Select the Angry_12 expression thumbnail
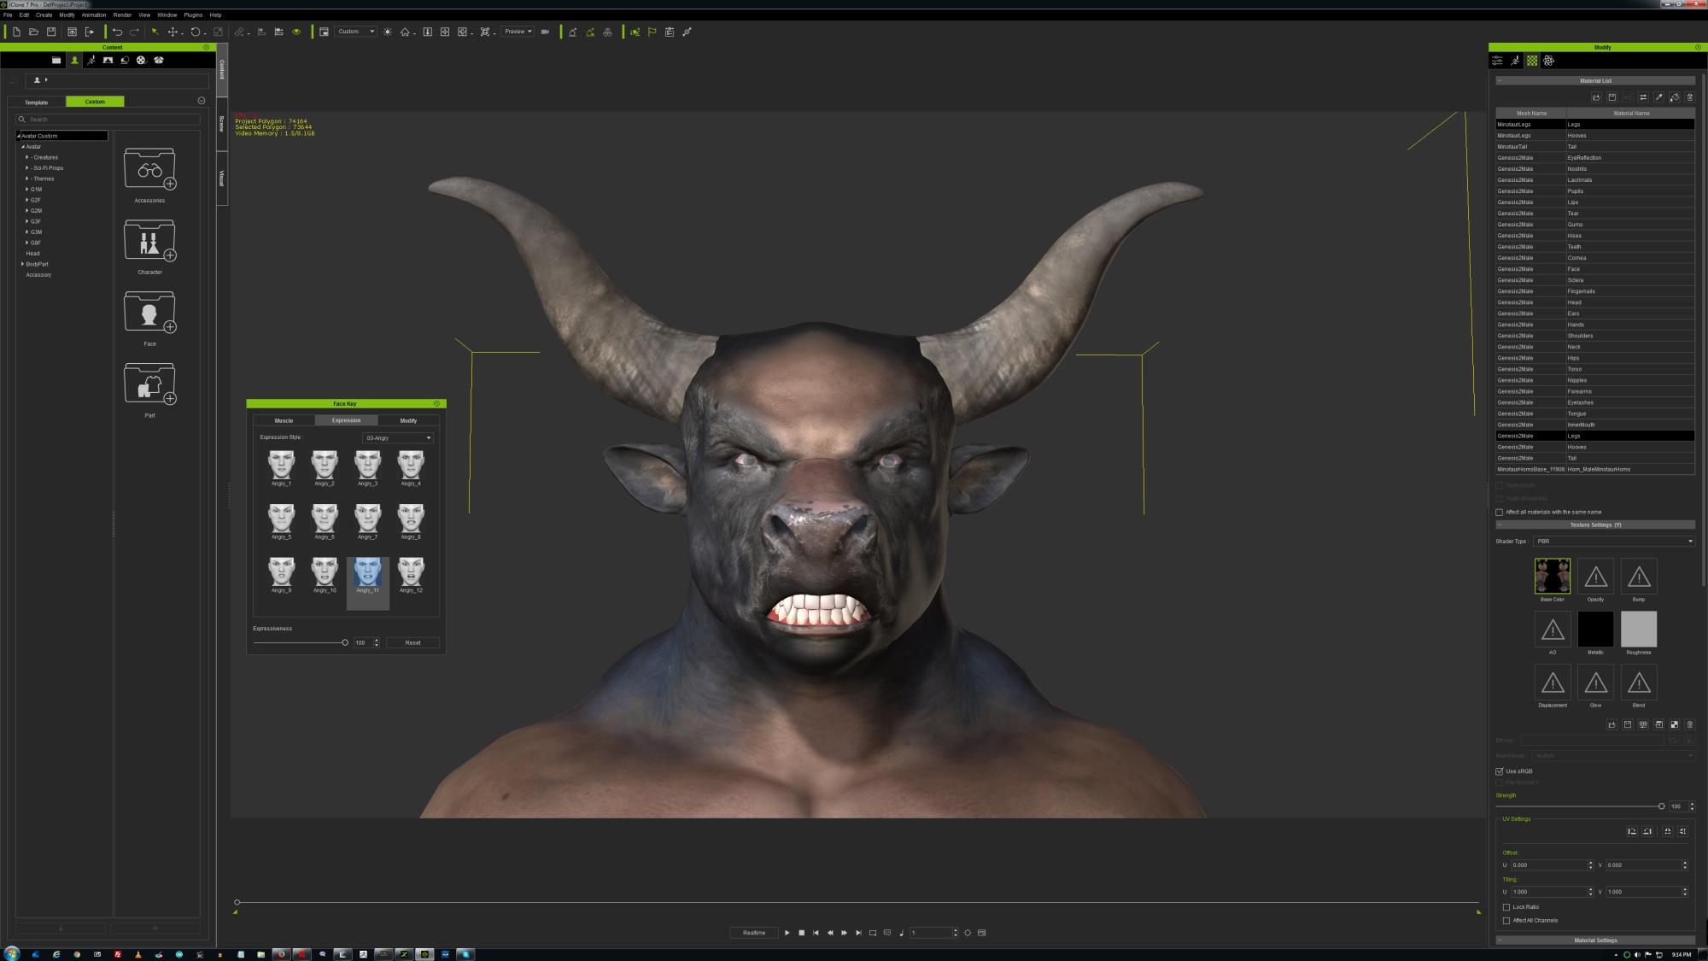This screenshot has height=961, width=1708. [x=411, y=574]
